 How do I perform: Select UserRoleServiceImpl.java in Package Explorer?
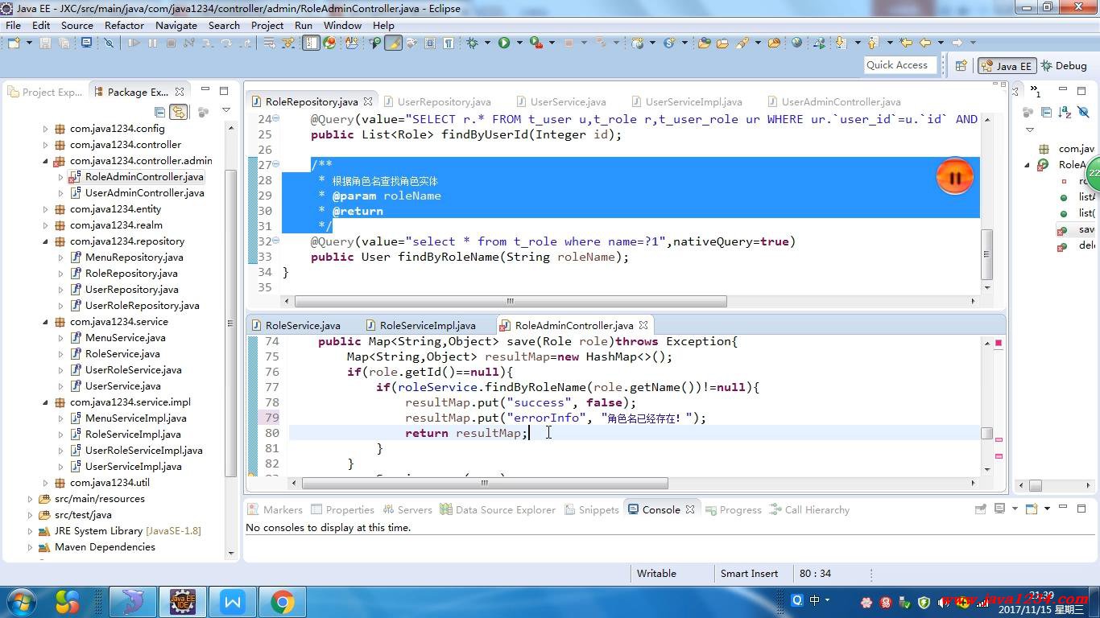coord(143,451)
